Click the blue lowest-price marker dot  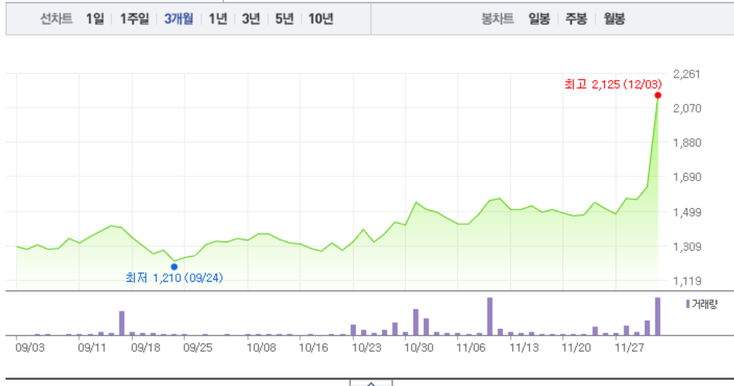[x=174, y=266]
